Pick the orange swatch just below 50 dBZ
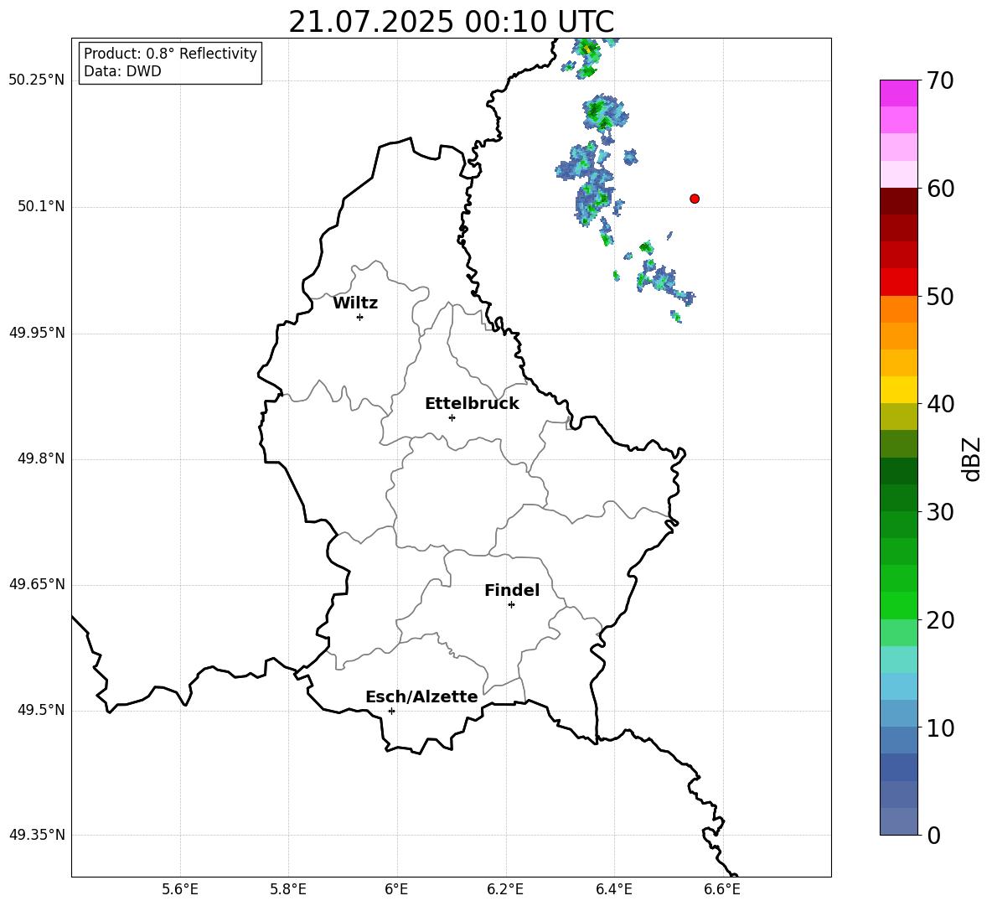992x906 pixels. click(x=899, y=309)
